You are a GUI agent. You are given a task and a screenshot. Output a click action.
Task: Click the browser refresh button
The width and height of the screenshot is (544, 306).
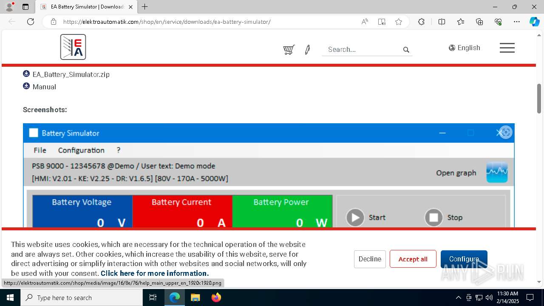coord(31,22)
